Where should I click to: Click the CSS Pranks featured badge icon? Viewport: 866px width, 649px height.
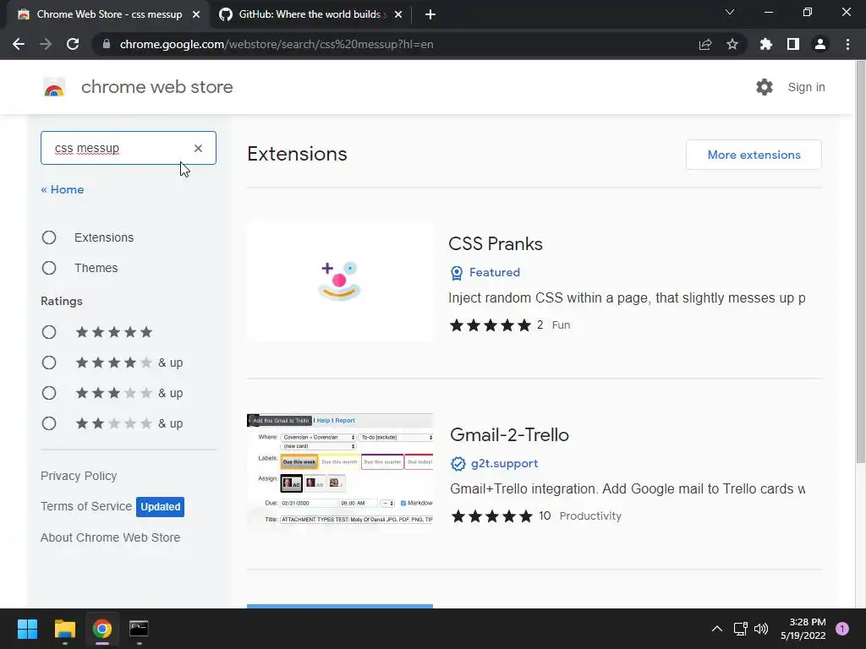[x=457, y=273]
